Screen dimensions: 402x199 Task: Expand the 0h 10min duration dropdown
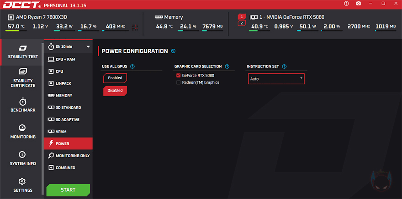[x=68, y=46]
